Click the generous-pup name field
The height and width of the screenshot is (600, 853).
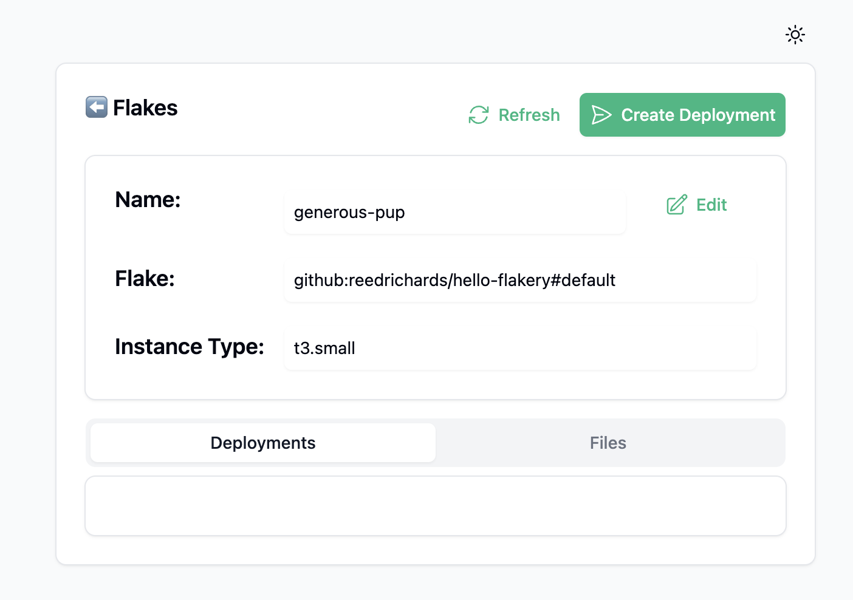[454, 213]
